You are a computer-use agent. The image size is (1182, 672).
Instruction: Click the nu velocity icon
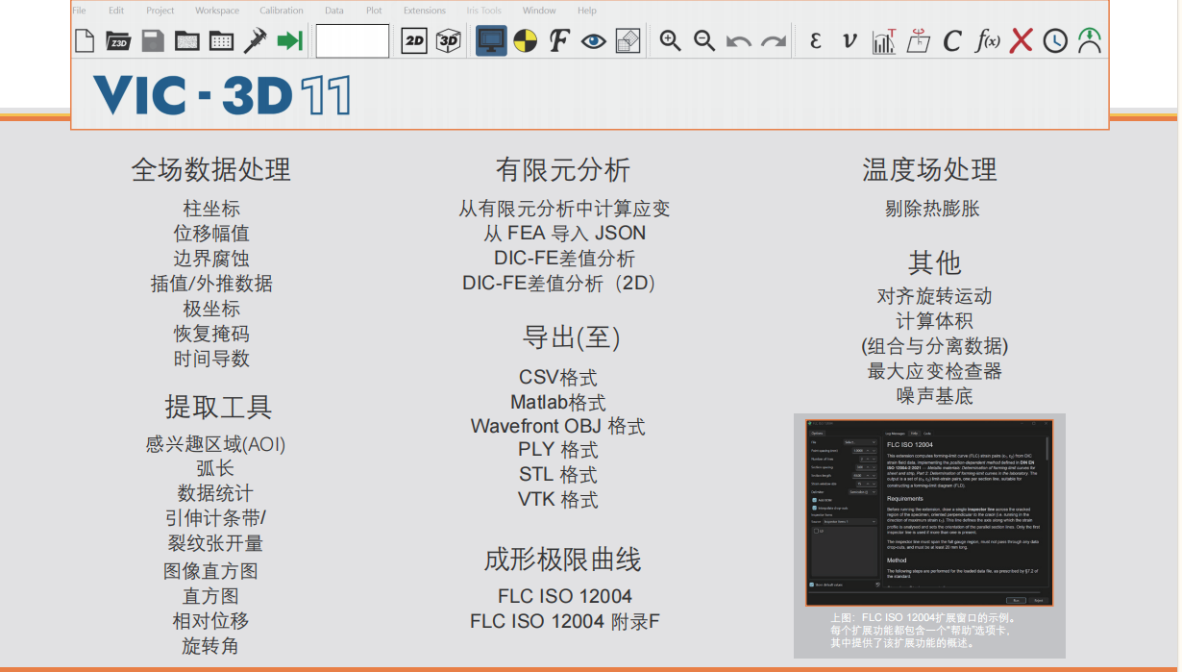[x=849, y=41]
